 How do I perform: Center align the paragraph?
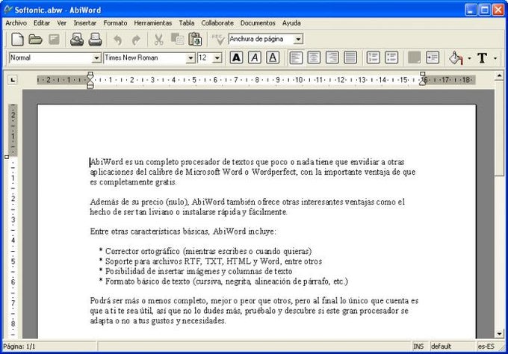[x=314, y=58]
